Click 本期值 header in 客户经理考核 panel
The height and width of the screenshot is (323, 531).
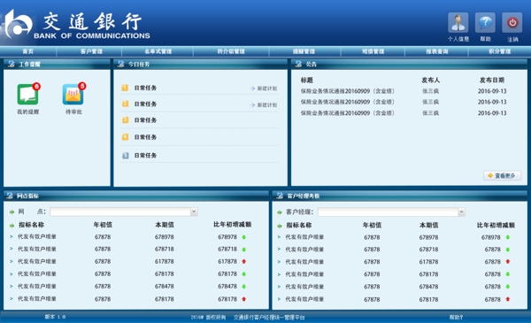(428, 225)
